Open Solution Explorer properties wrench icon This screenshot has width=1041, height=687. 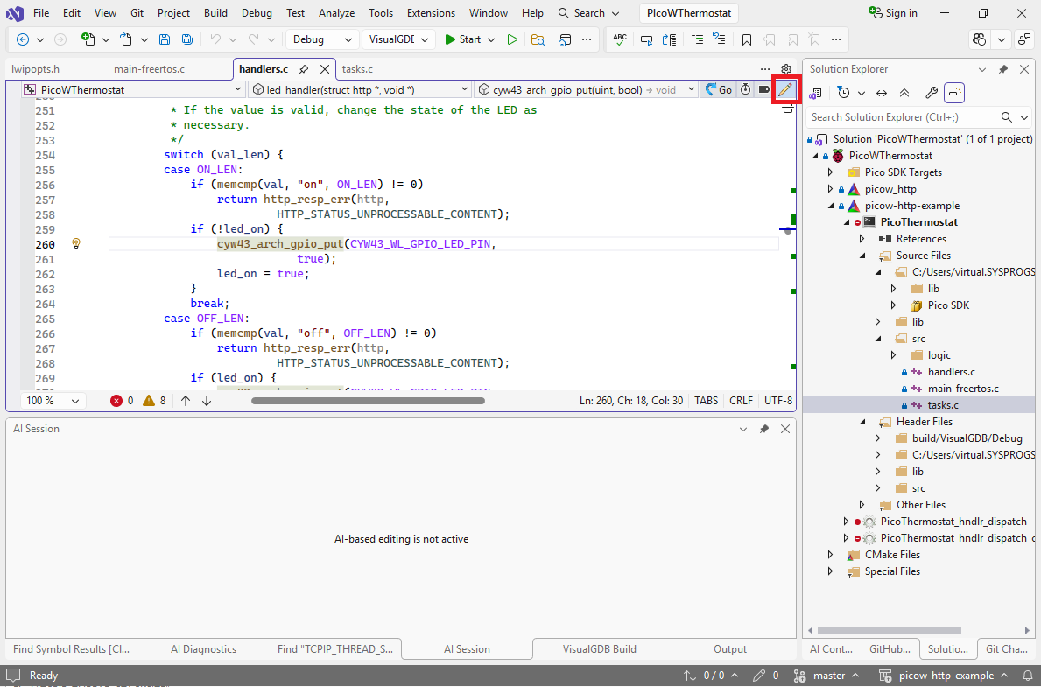[931, 93]
